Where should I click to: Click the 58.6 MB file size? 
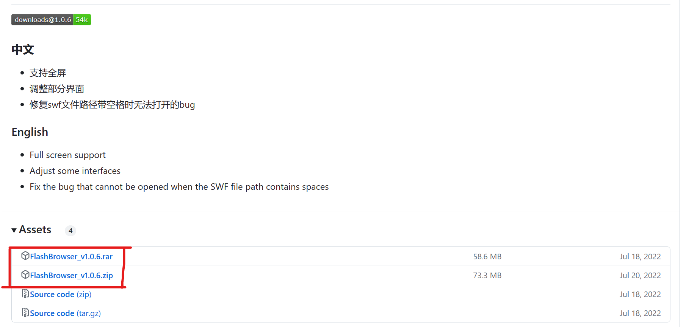pyautogui.click(x=487, y=257)
